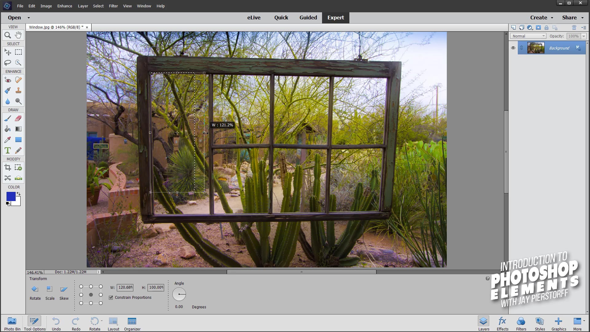Choose the Red Eye Removal tool
The width and height of the screenshot is (590, 332).
click(x=8, y=80)
